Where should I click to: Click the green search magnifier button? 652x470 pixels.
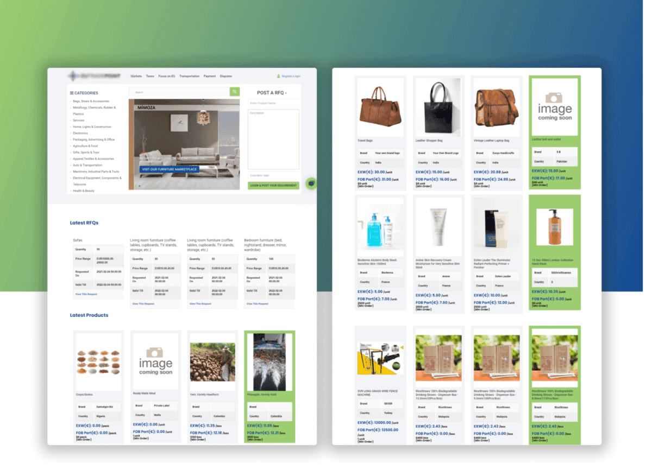tap(235, 92)
